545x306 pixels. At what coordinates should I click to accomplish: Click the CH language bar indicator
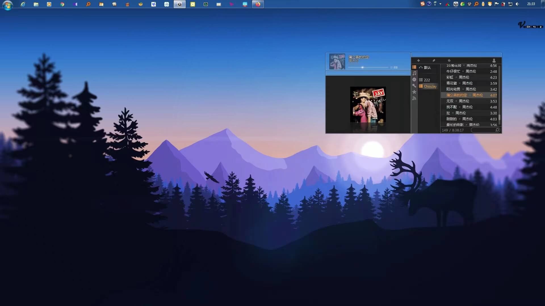tap(528, 27)
